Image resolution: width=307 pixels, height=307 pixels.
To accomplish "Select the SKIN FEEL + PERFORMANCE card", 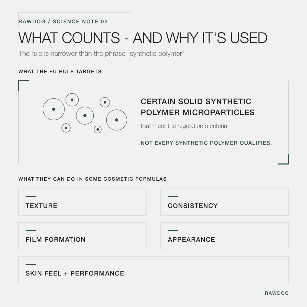I will pos(153,270).
